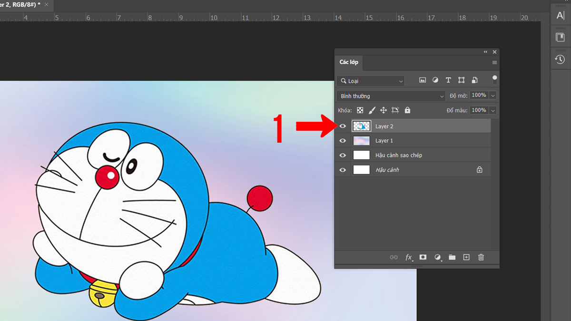Hide Layer 2 using its eye icon
Screen dimensions: 571x321
click(343, 126)
